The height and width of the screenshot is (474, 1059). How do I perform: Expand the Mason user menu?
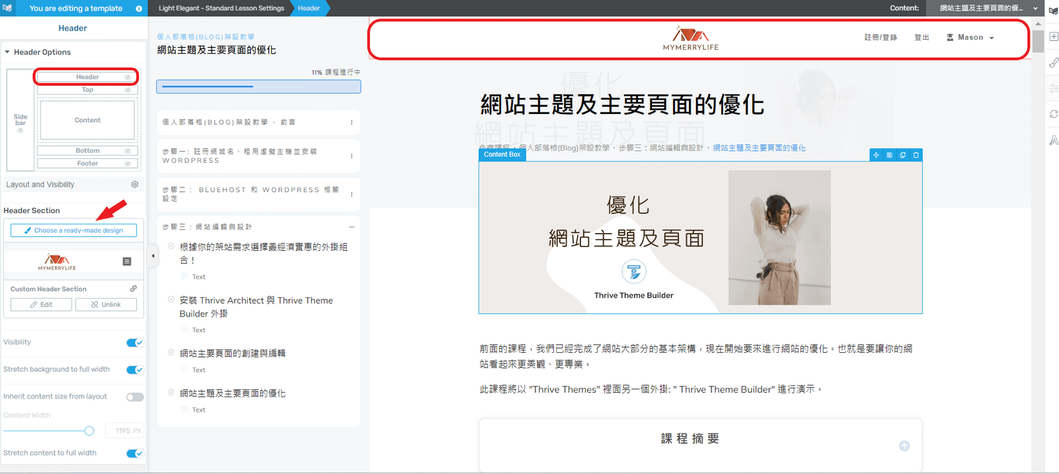(970, 38)
